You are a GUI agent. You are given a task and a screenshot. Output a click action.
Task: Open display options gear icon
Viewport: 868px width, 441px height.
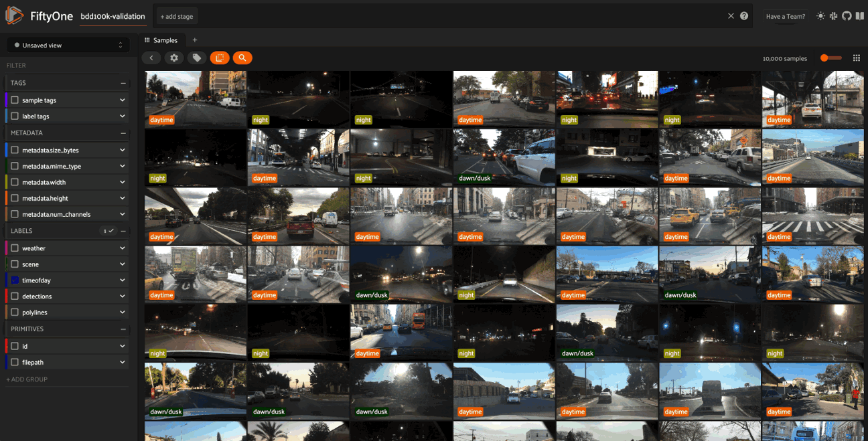(x=174, y=58)
